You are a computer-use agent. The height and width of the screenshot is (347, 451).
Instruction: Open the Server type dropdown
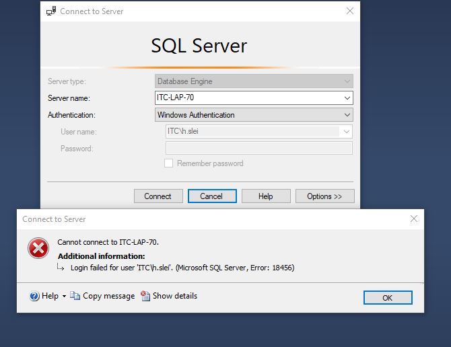[347, 81]
